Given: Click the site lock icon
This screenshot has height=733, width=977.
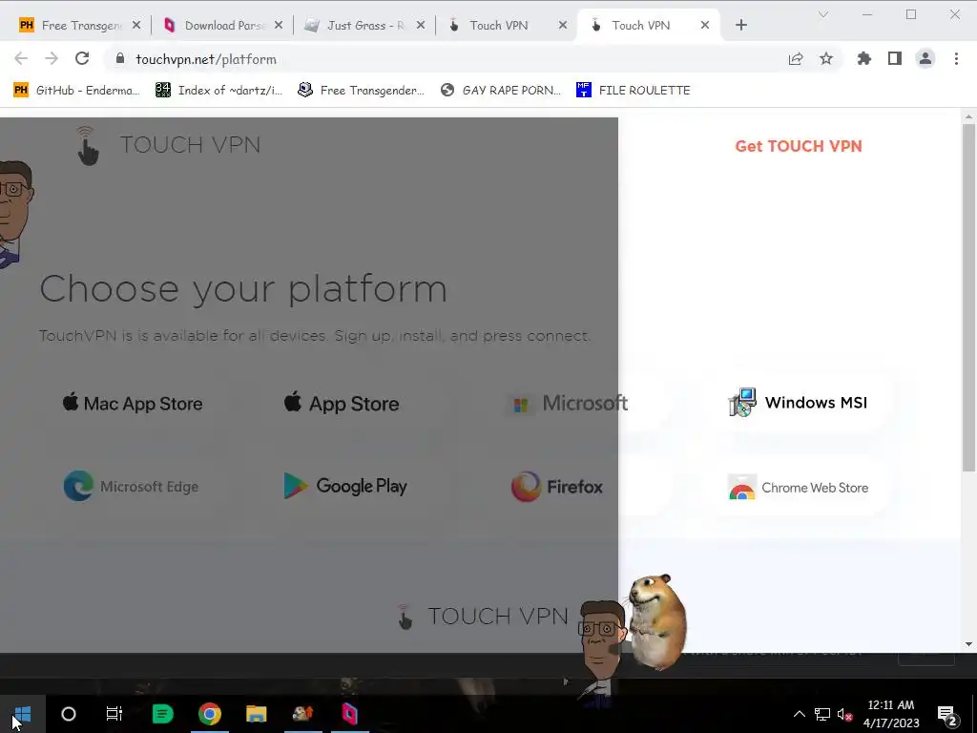Looking at the screenshot, I should click(x=121, y=58).
